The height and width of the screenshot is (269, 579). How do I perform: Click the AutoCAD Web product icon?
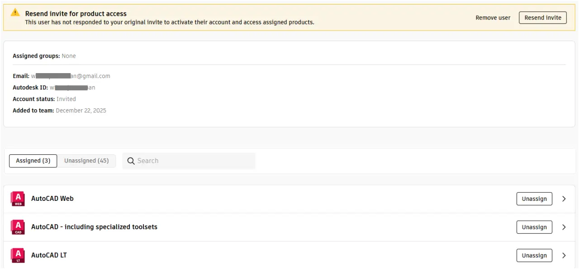18,199
